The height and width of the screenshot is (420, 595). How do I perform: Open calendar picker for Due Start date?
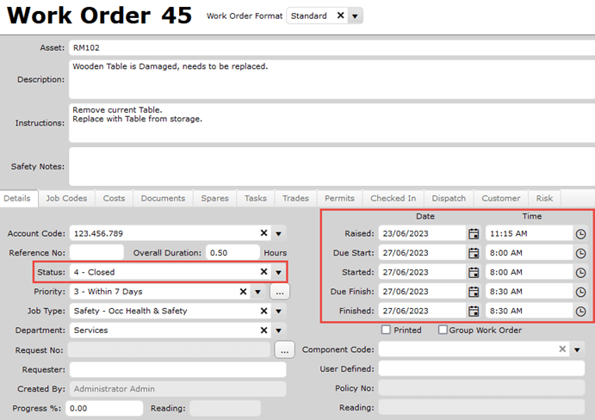474,253
